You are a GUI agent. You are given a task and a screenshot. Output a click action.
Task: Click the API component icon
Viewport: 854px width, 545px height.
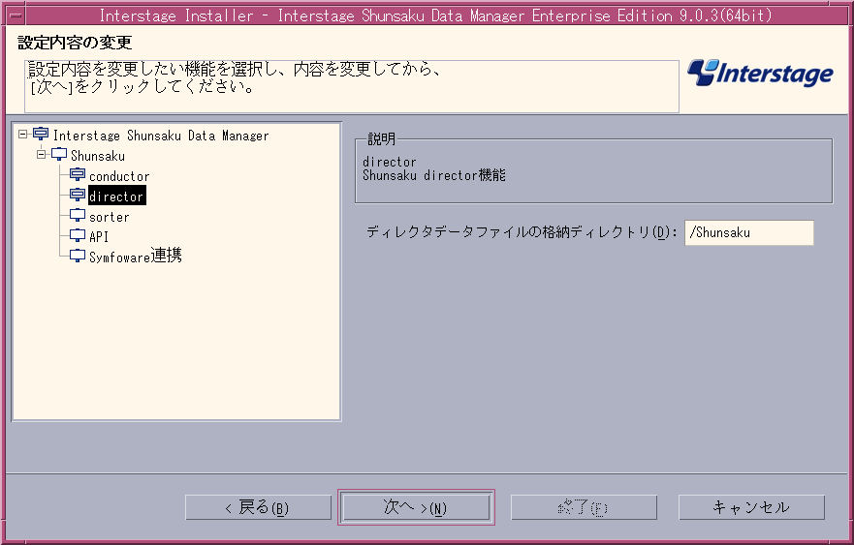78,235
